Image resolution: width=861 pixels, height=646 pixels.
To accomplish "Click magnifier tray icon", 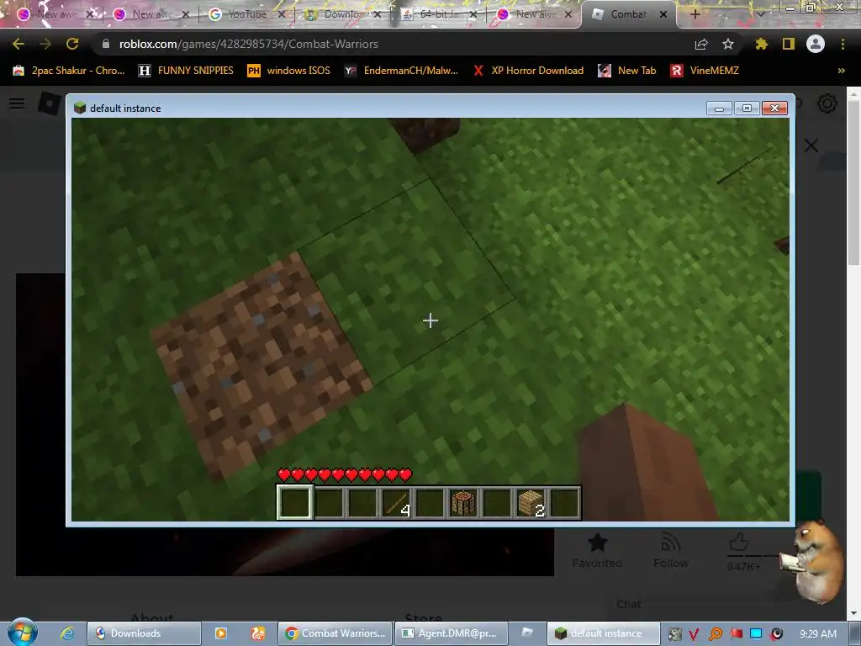I will tap(716, 634).
